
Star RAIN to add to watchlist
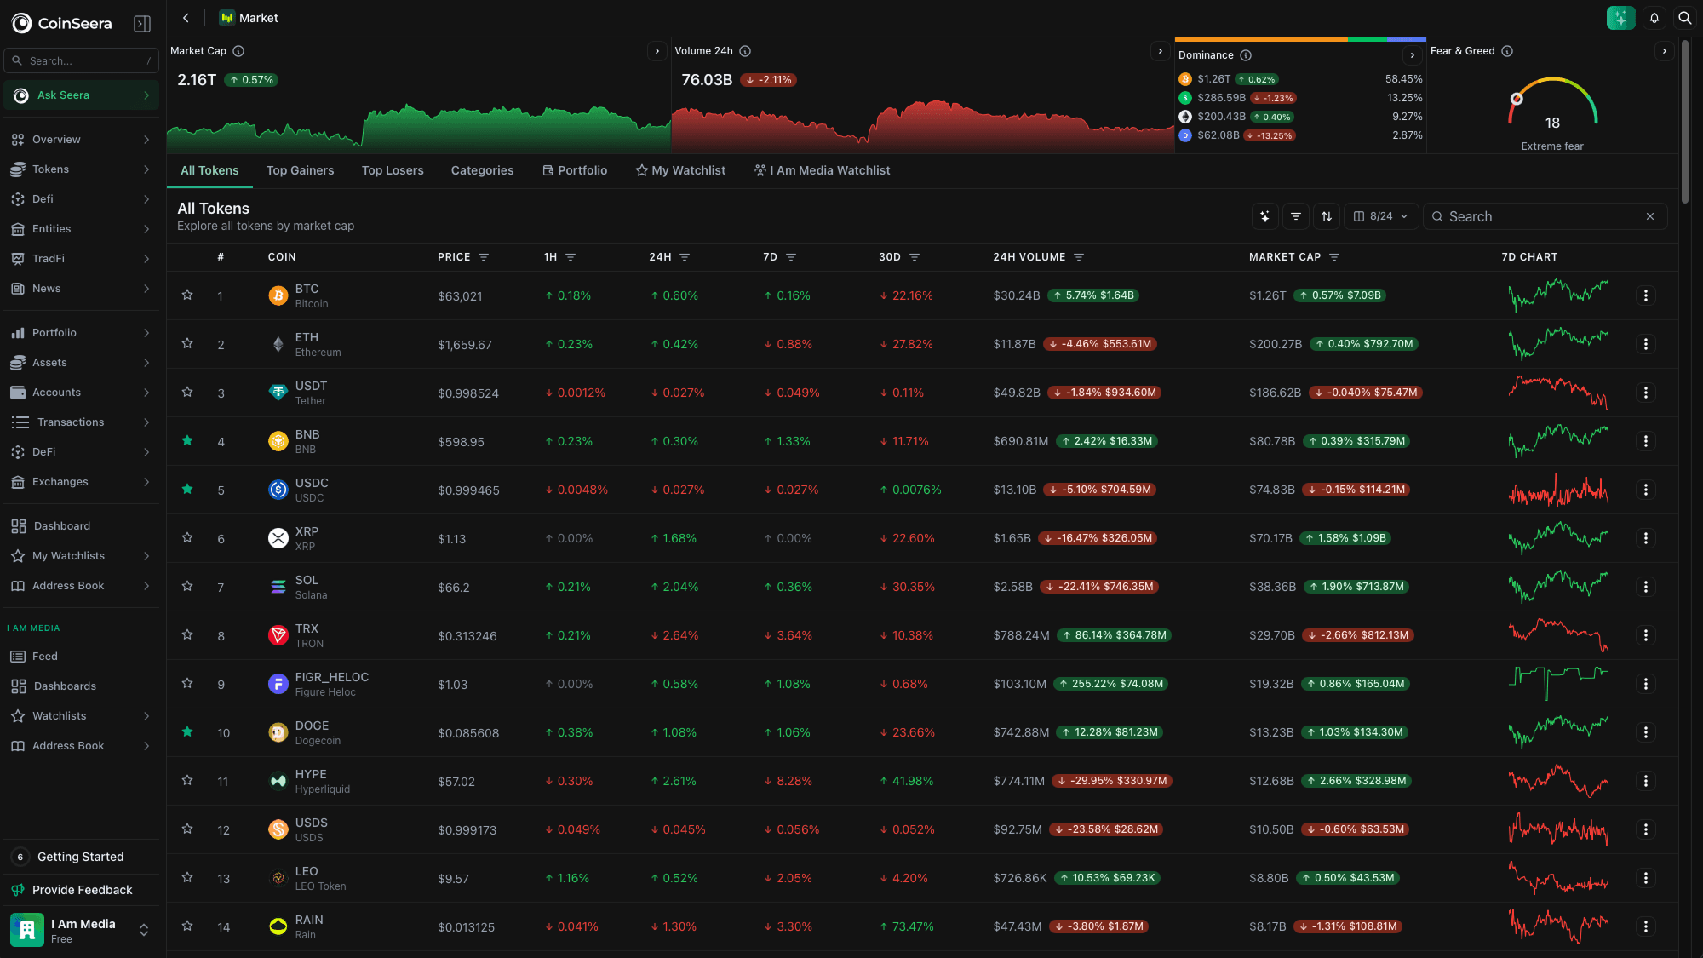[187, 926]
